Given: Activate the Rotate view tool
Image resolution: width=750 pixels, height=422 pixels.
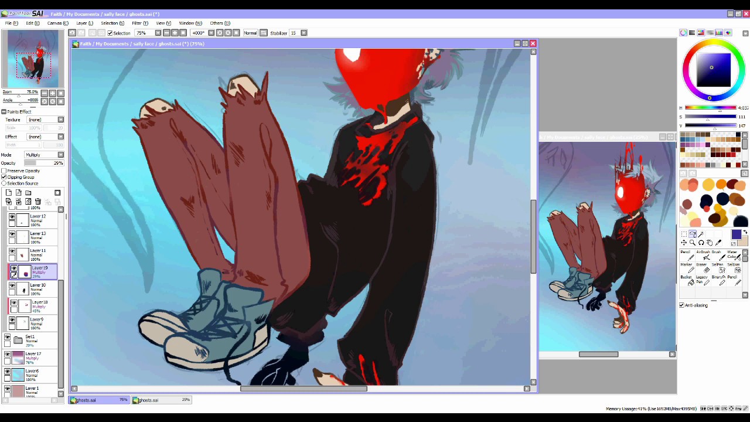Looking at the screenshot, I should [701, 243].
